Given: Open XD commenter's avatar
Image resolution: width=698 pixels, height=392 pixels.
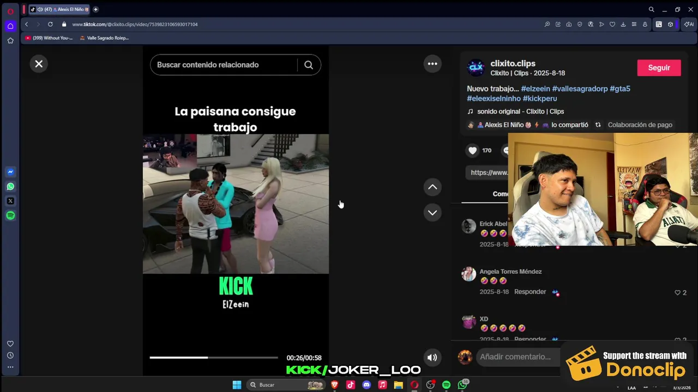Looking at the screenshot, I should pos(469,321).
